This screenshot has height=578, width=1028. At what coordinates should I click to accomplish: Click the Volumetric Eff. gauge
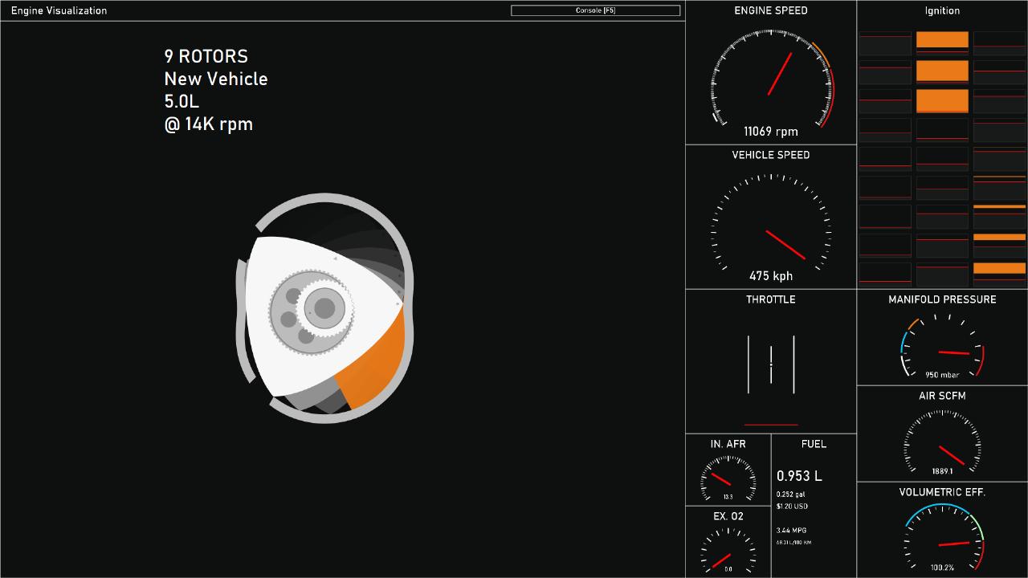944,536
